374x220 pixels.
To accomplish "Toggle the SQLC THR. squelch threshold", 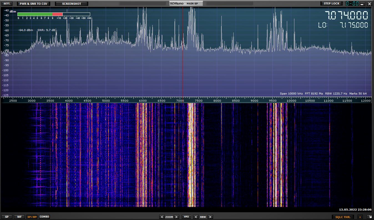I will [x=343, y=217].
